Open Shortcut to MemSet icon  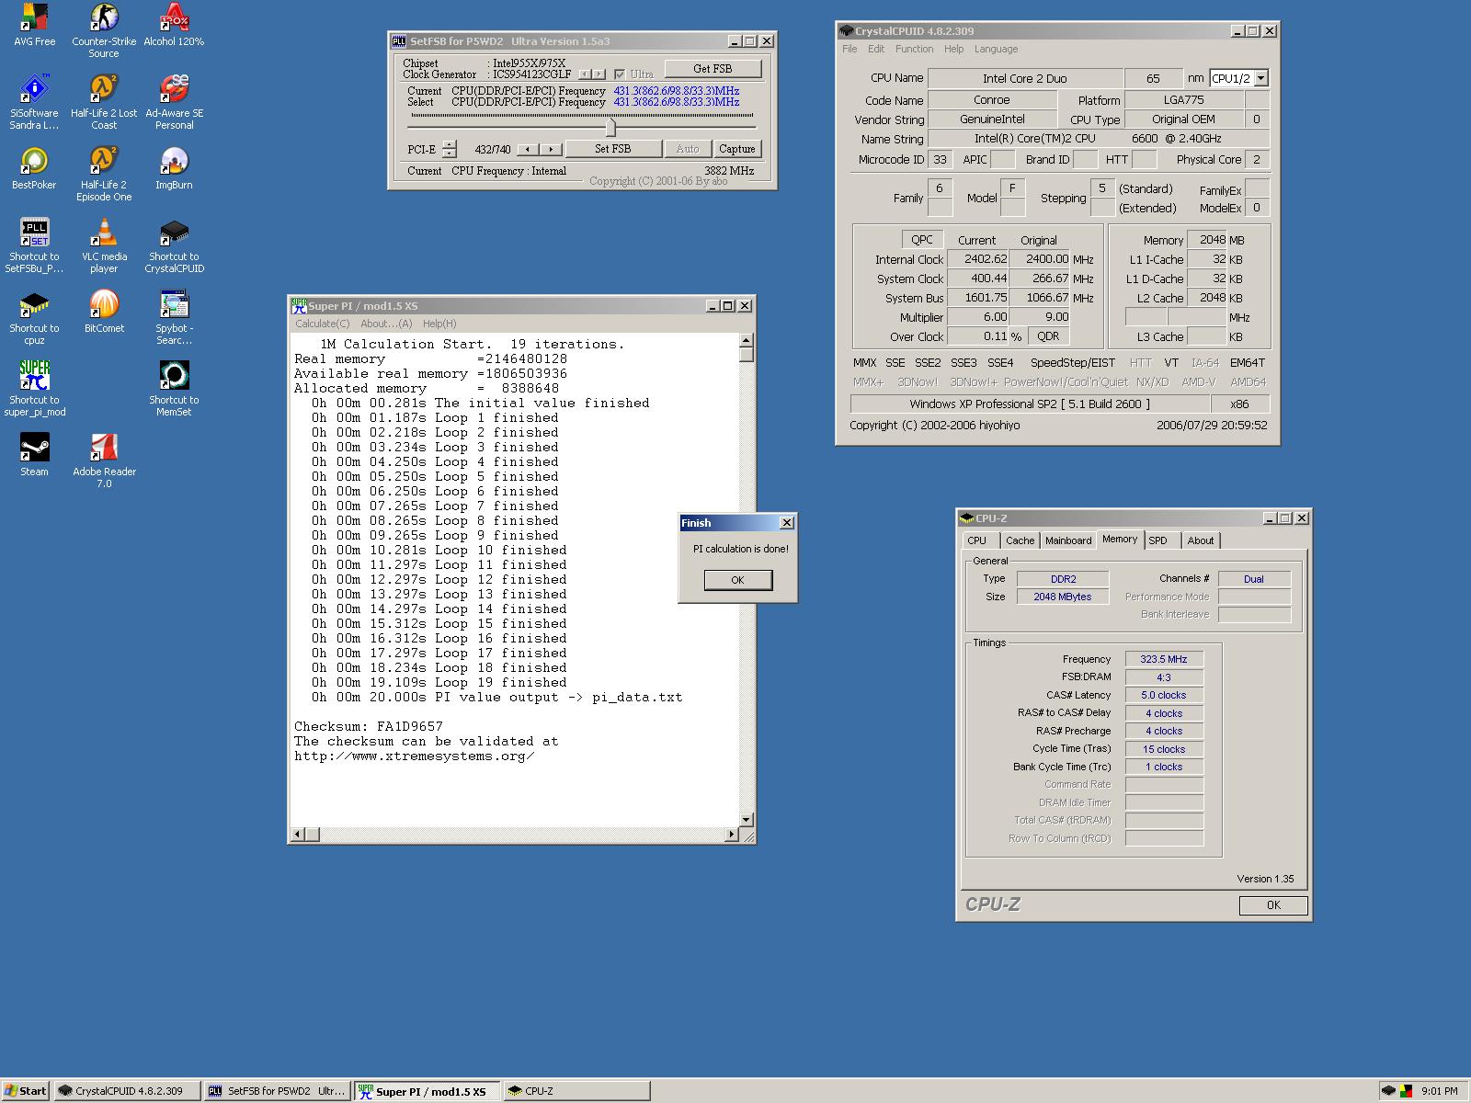(174, 389)
